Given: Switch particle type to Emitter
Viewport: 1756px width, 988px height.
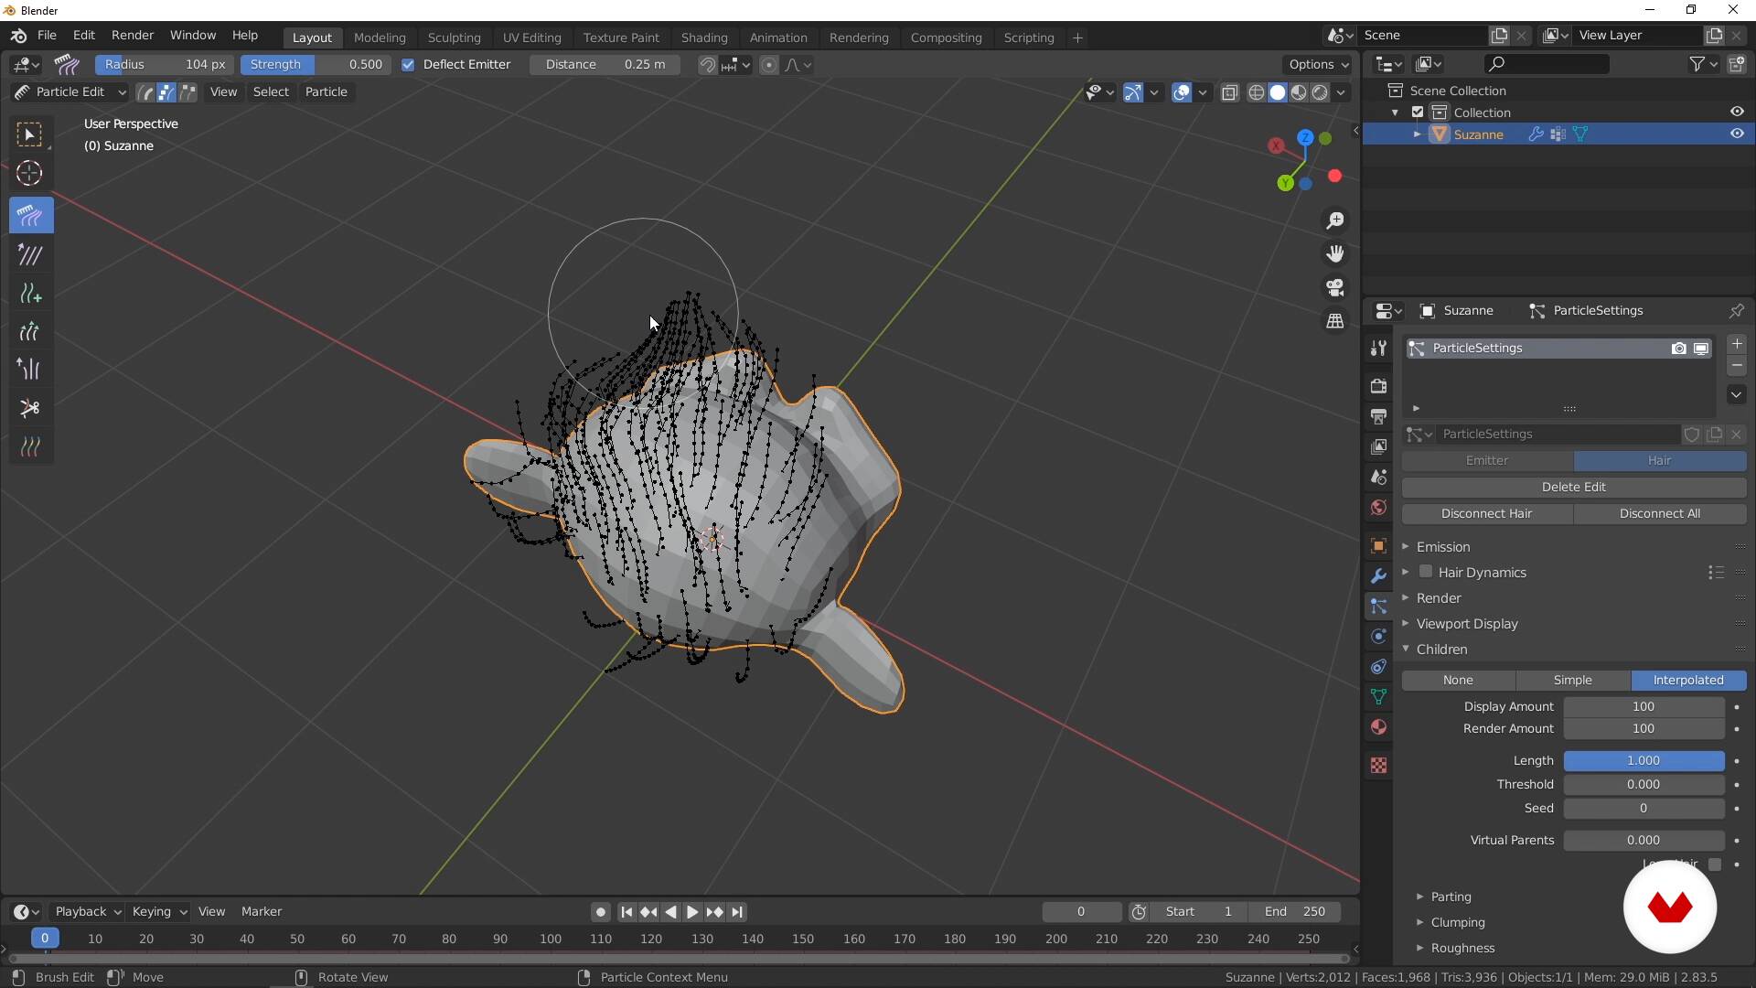Looking at the screenshot, I should click(x=1486, y=460).
